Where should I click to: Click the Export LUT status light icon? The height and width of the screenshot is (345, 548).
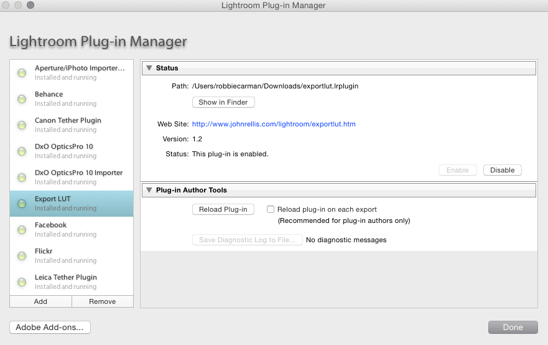point(22,204)
